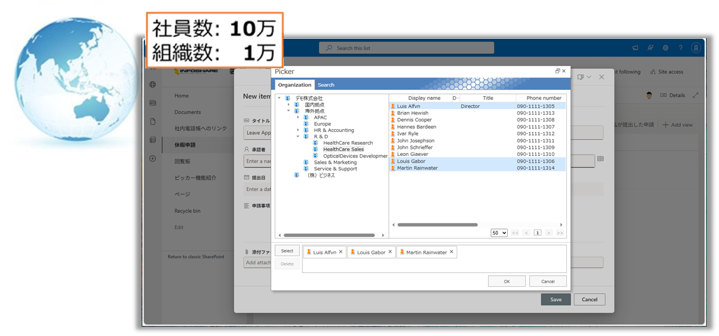Switch to the Search tab in Picker
The image size is (719, 336).
point(326,85)
